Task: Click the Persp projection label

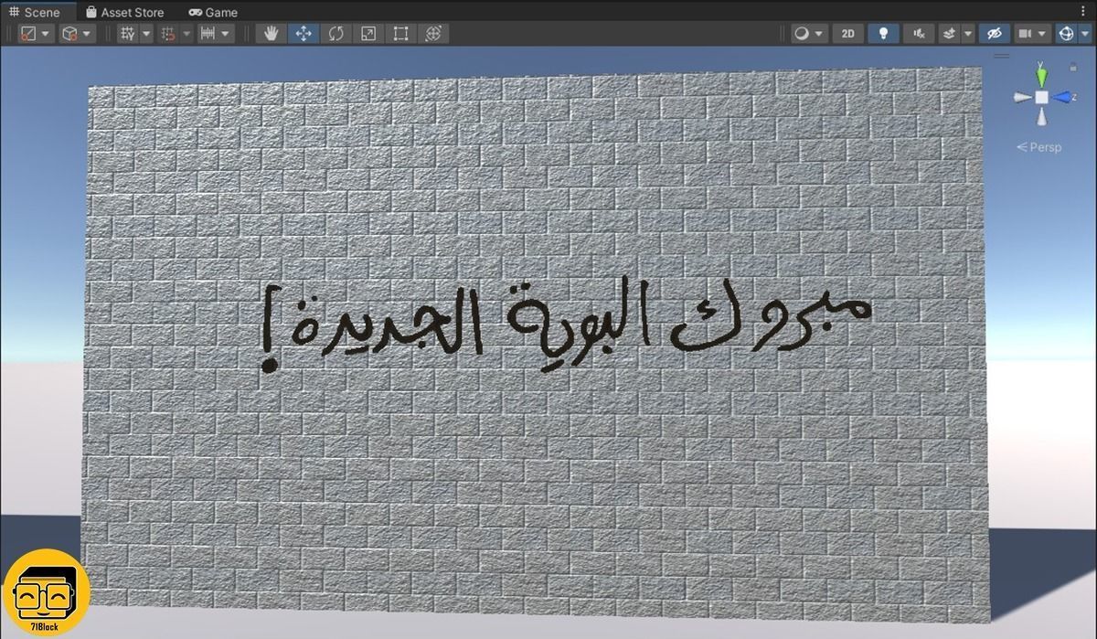Action: click(x=1038, y=146)
